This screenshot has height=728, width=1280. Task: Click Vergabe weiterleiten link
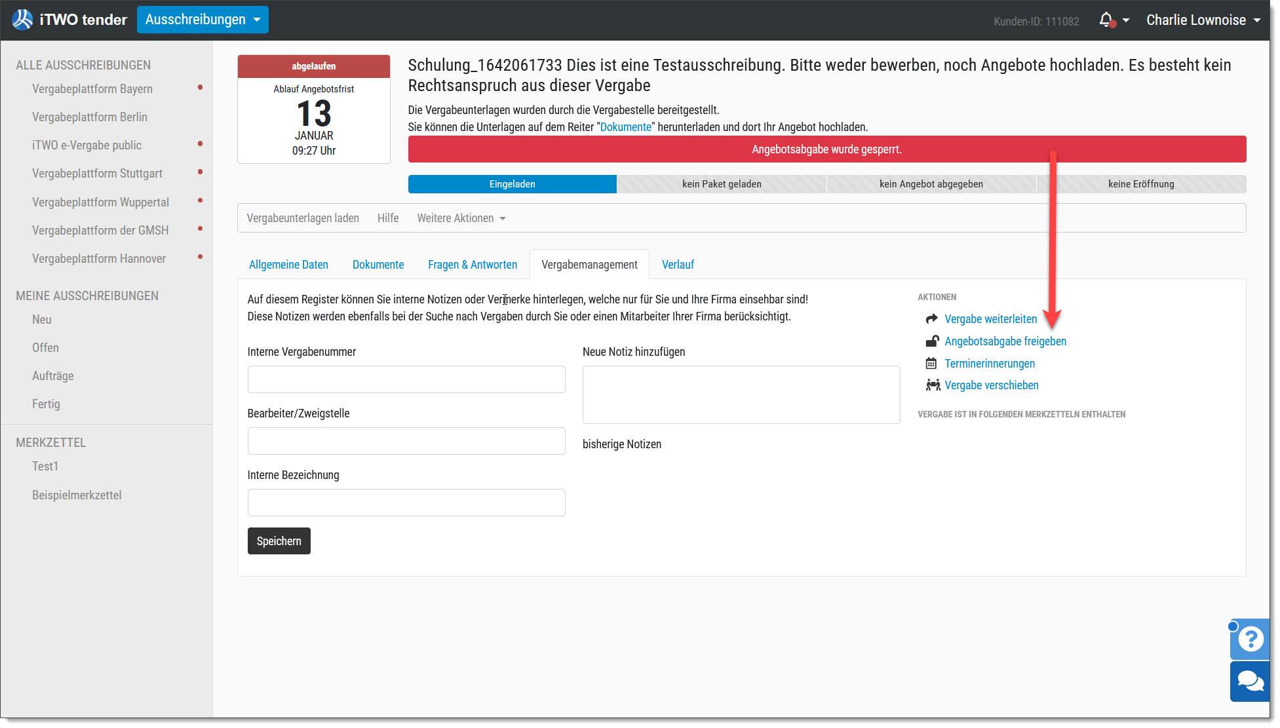coord(990,319)
